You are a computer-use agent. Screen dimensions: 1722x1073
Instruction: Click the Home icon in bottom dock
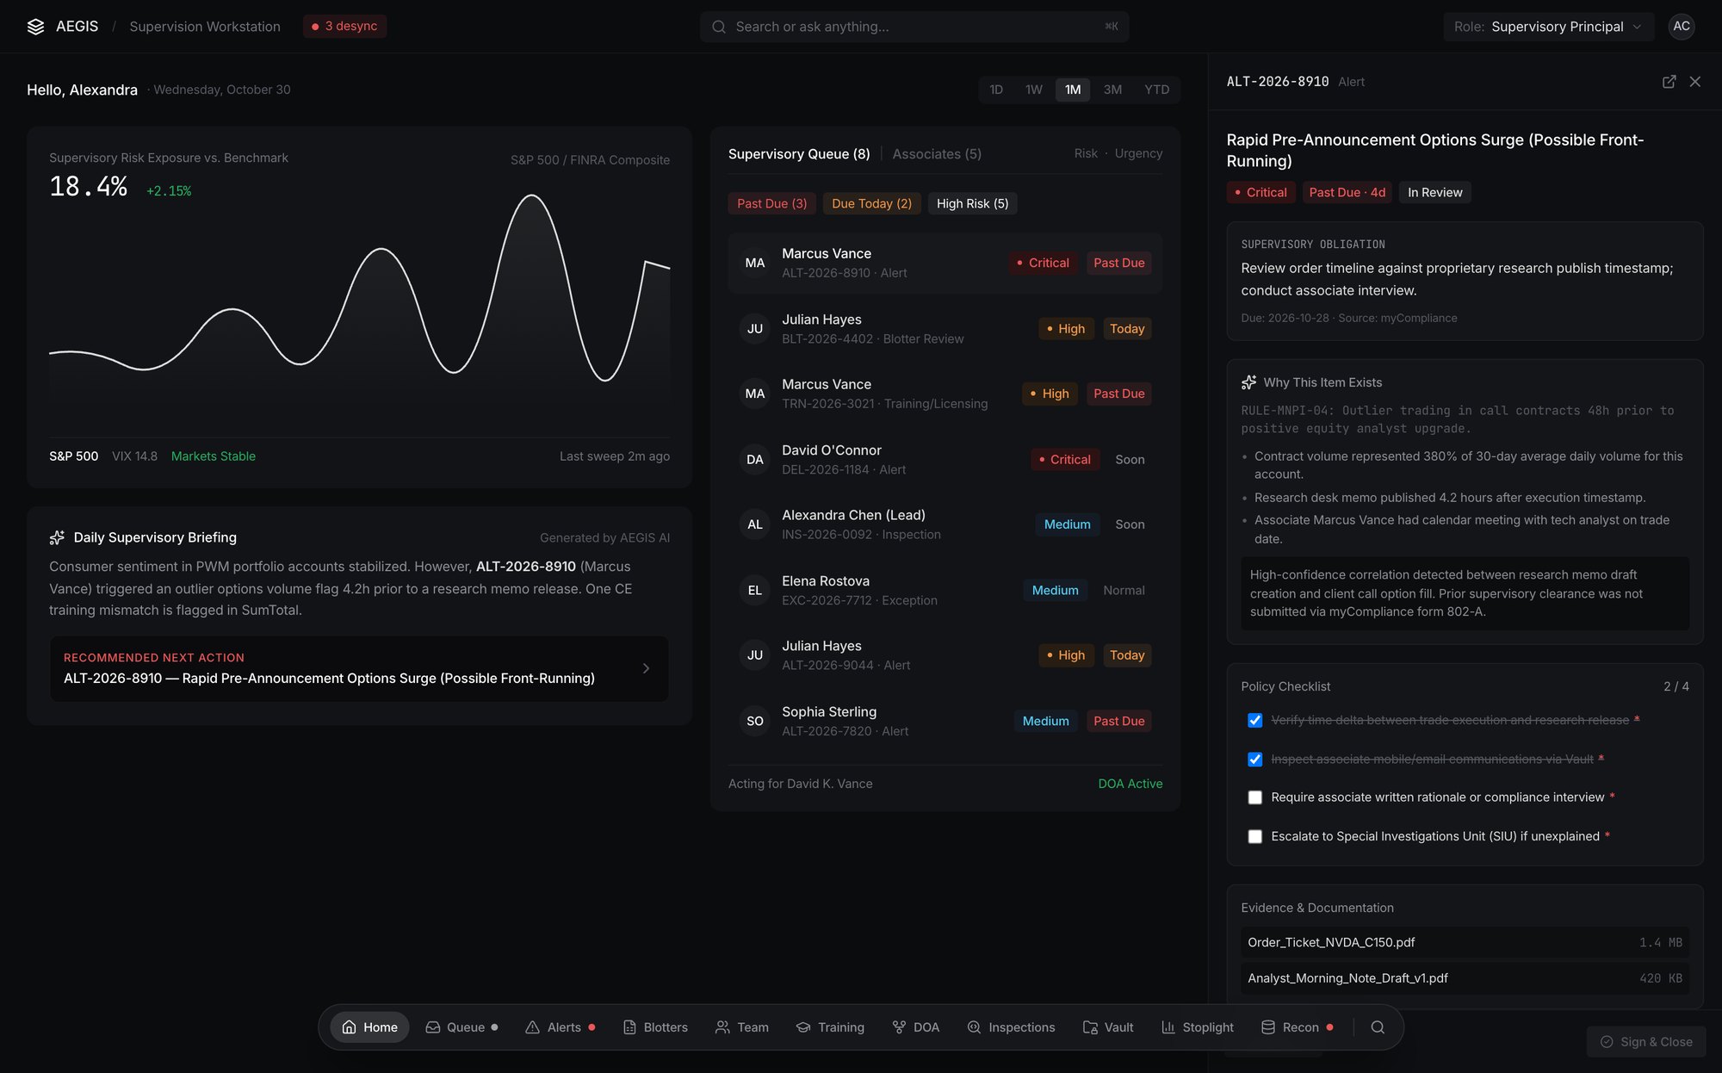pyautogui.click(x=349, y=1027)
